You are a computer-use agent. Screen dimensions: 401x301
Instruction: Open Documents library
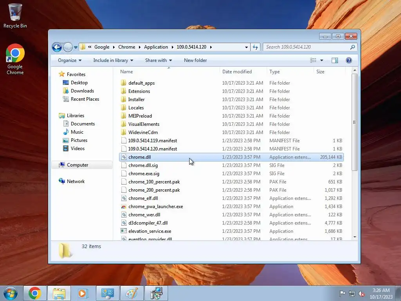click(83, 124)
